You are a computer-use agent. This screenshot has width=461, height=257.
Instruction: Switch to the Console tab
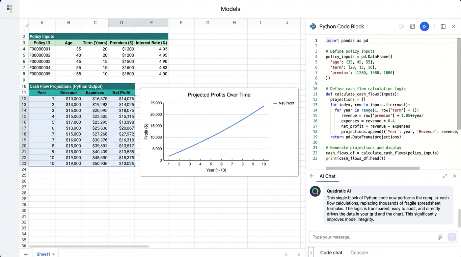click(x=359, y=253)
